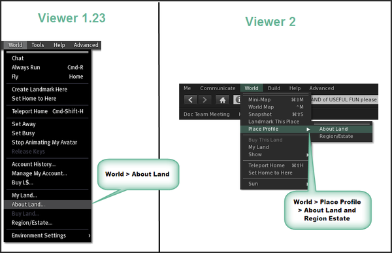Open My Land in Viewer 2 World menu
392x253 pixels.
275,147
